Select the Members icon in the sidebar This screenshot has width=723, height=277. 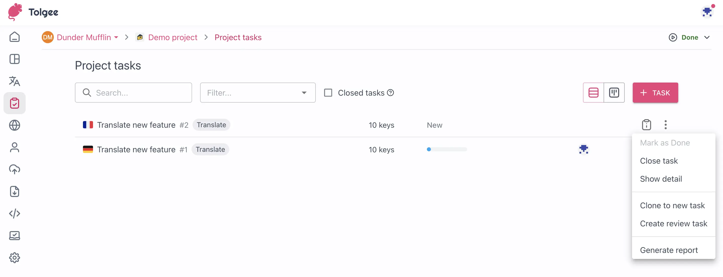point(14,147)
